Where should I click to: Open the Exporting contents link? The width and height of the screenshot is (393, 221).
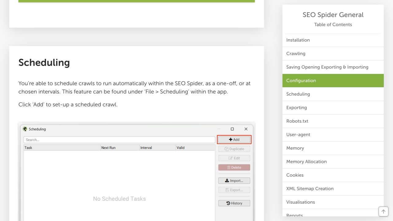333,108
